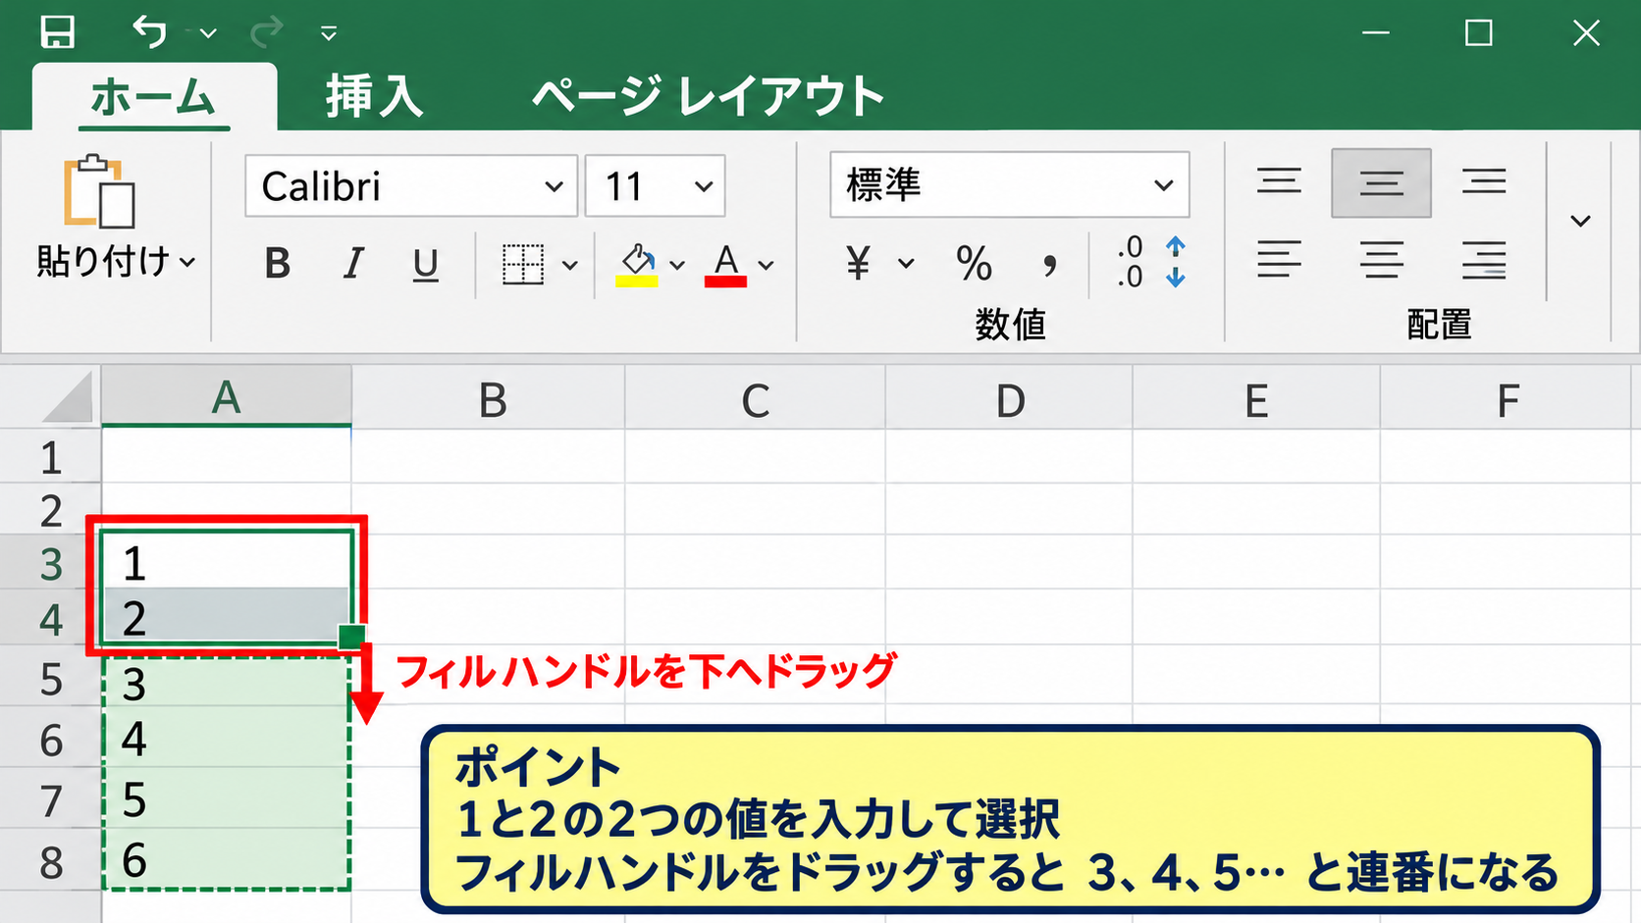Screen dimensions: 1641x923
Task: Apply percent style format
Action: click(974, 263)
